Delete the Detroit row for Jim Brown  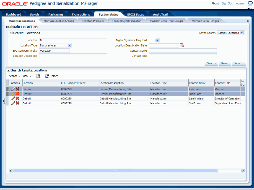[17, 103]
